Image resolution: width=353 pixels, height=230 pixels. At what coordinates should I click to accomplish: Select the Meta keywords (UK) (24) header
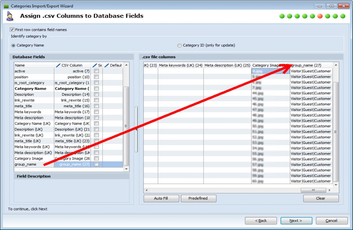point(181,65)
